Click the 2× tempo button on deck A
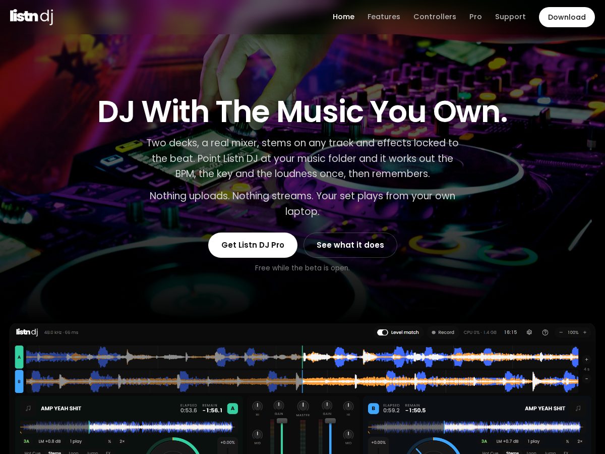Screen dimensions: 605x454 pos(122,441)
